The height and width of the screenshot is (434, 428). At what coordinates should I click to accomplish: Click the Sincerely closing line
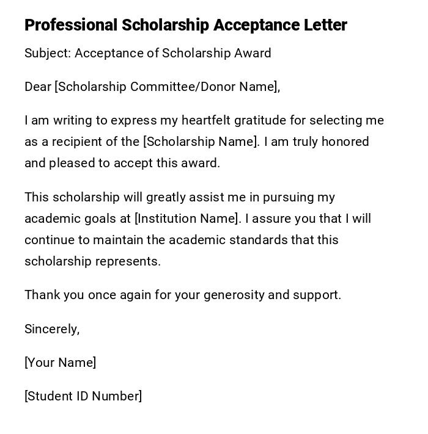coord(52,329)
